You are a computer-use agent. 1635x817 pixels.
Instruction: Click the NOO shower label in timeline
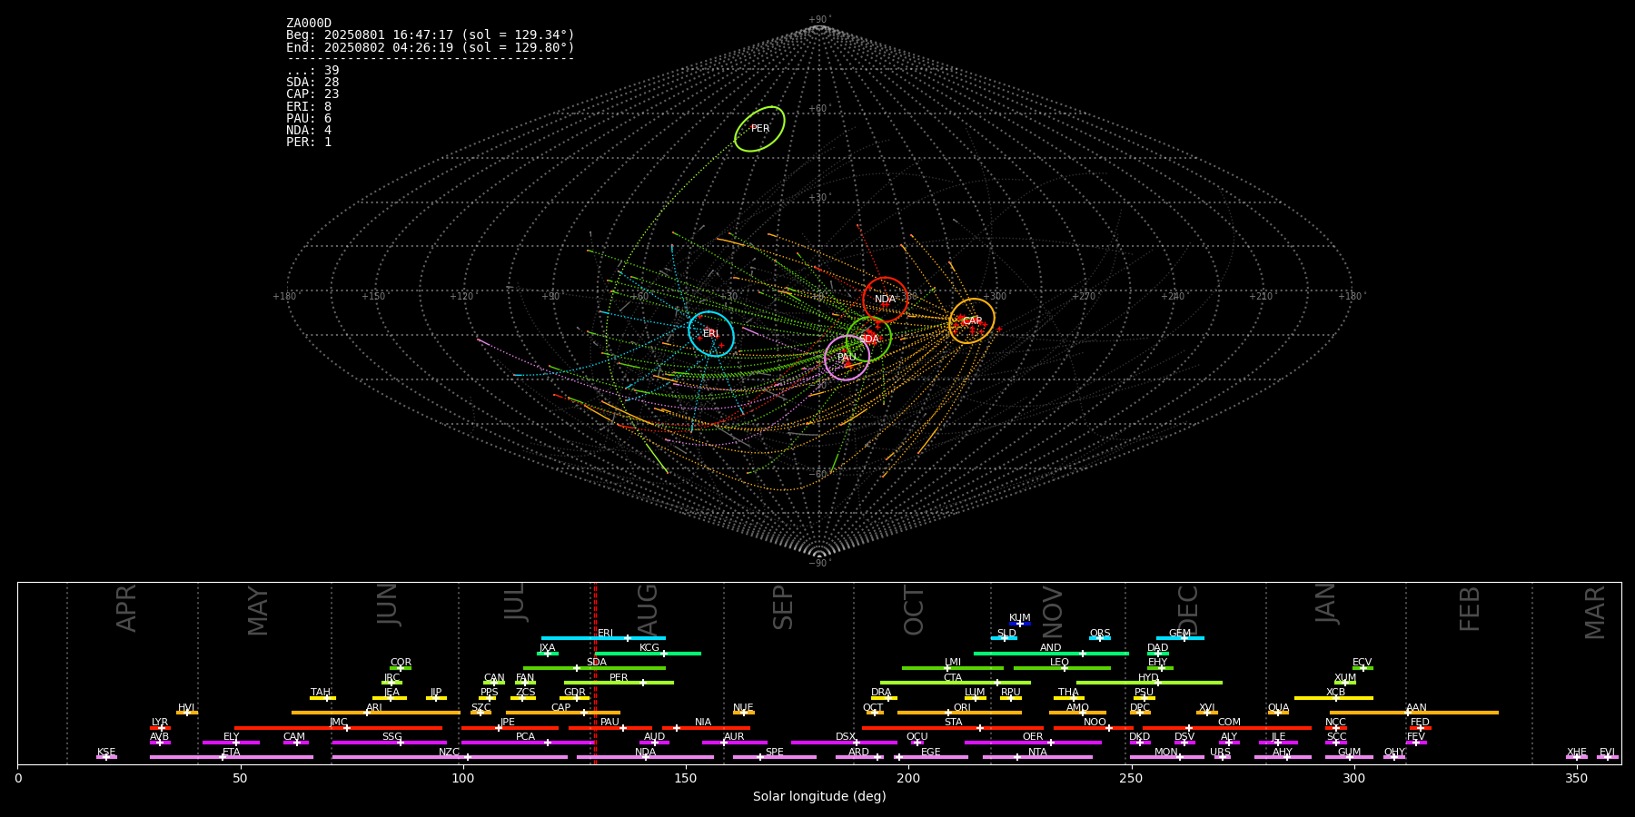[1095, 723]
